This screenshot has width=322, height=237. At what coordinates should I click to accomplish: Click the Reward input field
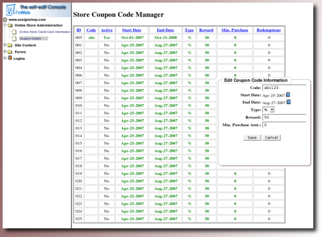pyautogui.click(x=284, y=117)
